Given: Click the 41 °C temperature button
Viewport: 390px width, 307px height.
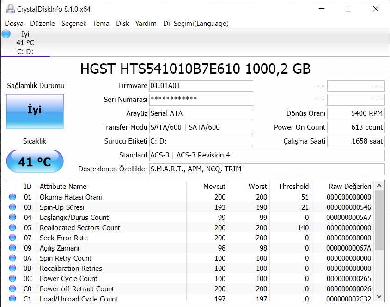Looking at the screenshot, I should [x=35, y=162].
